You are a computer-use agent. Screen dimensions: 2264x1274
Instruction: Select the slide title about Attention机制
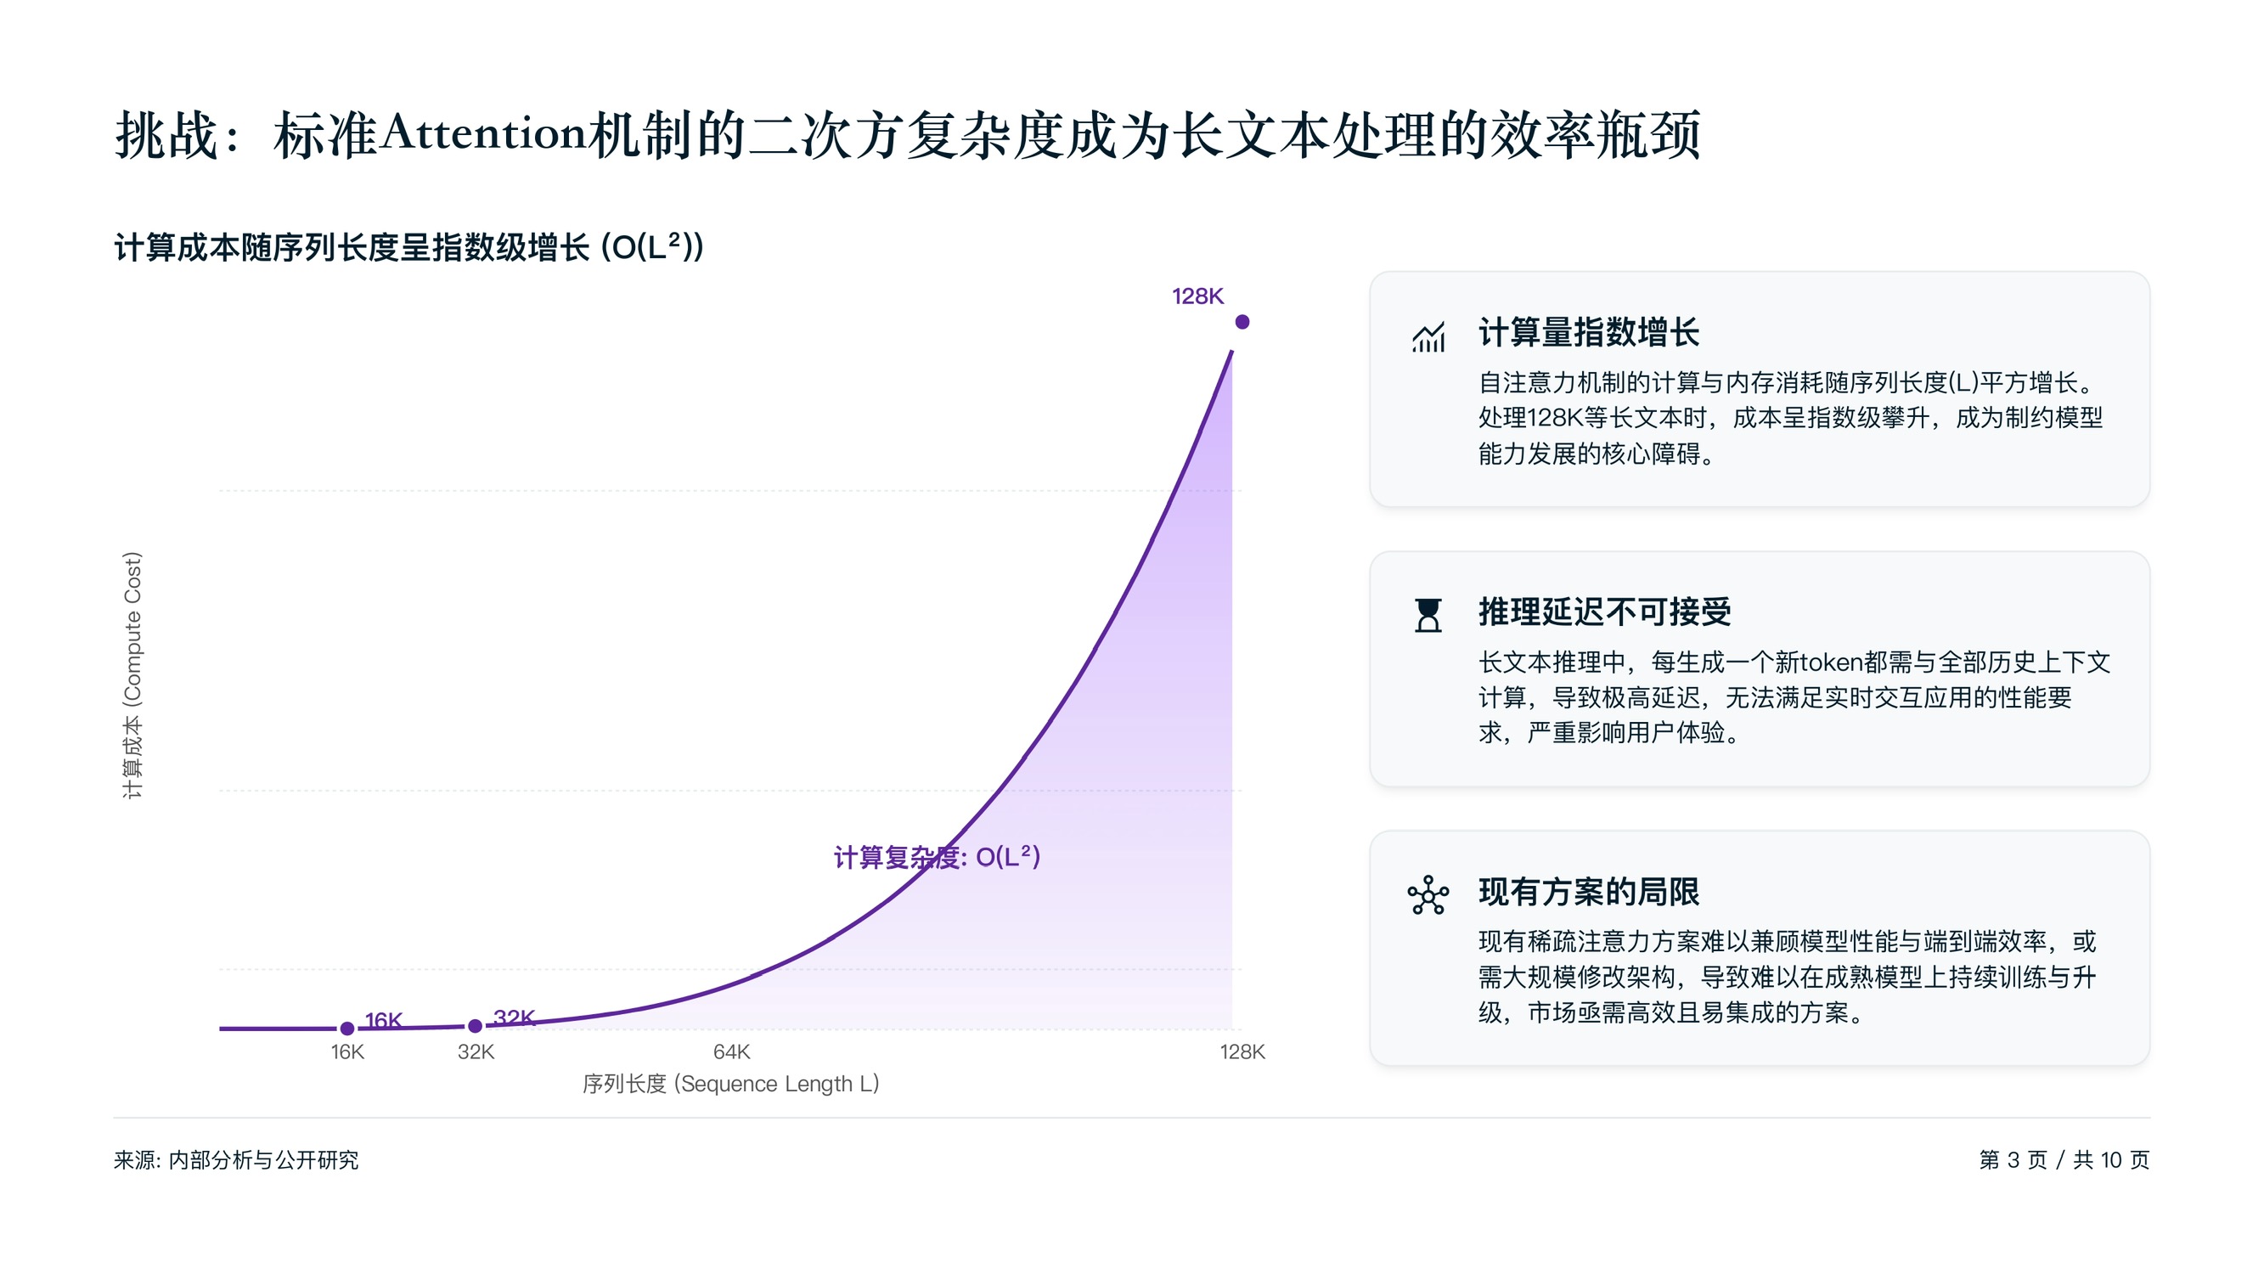pos(907,135)
